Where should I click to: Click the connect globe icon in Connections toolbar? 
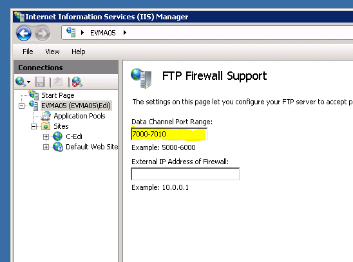[20, 82]
